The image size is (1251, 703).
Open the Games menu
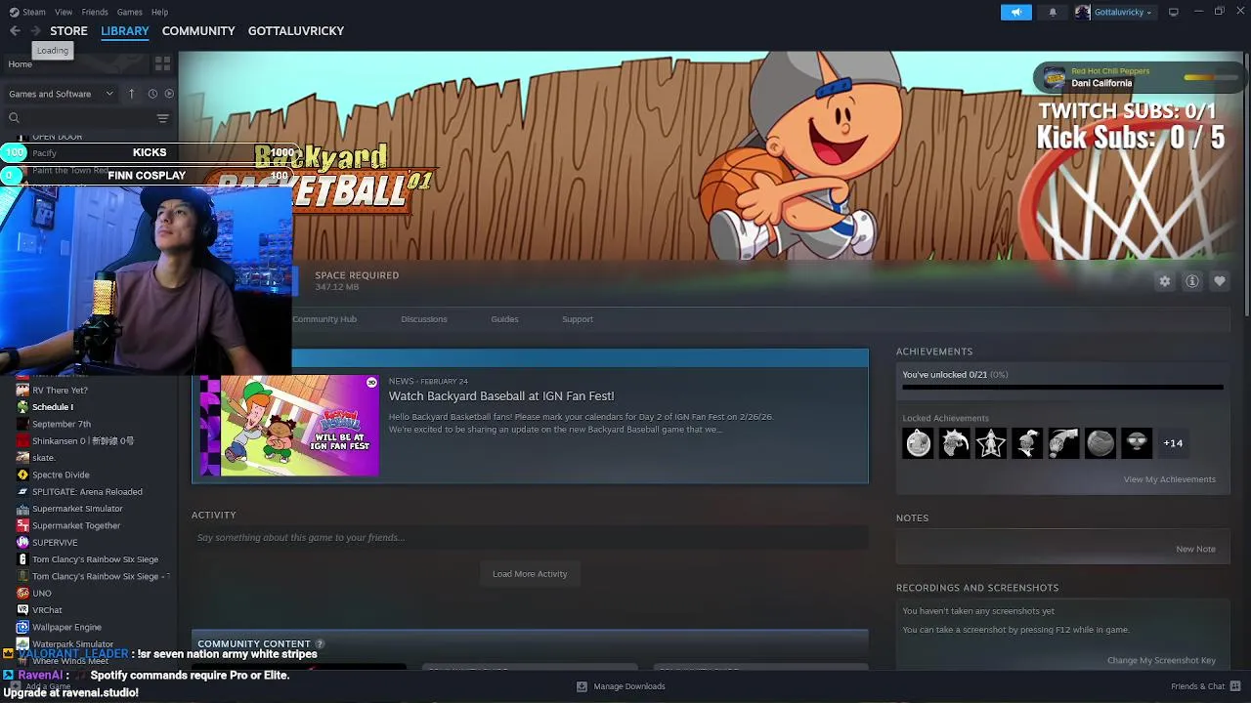129,12
